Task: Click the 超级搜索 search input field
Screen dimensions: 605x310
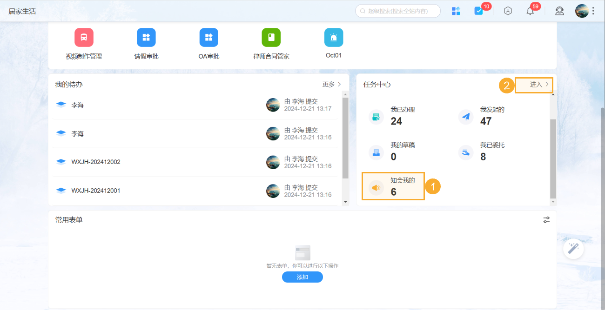Action: [398, 11]
